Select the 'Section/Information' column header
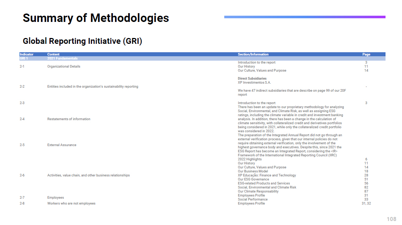The height and width of the screenshot is (225, 402). [x=253, y=54]
